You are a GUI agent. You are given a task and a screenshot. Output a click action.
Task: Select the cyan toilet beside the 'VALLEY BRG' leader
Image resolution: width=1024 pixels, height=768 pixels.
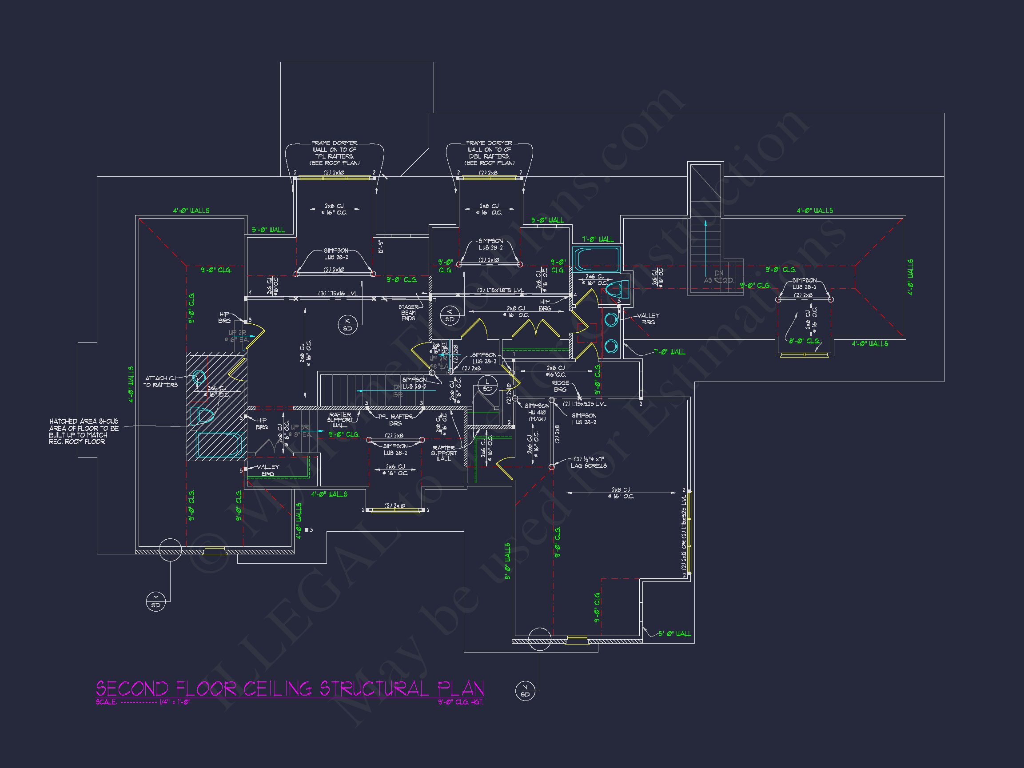click(617, 289)
